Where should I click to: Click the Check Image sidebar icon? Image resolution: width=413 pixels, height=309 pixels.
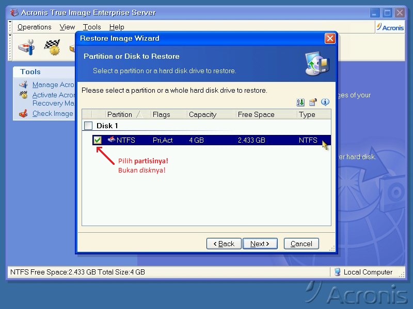tap(23, 113)
